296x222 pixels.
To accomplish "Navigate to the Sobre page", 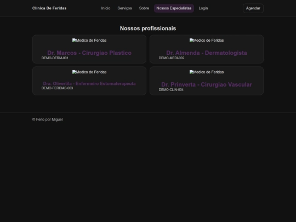I will click(144, 8).
